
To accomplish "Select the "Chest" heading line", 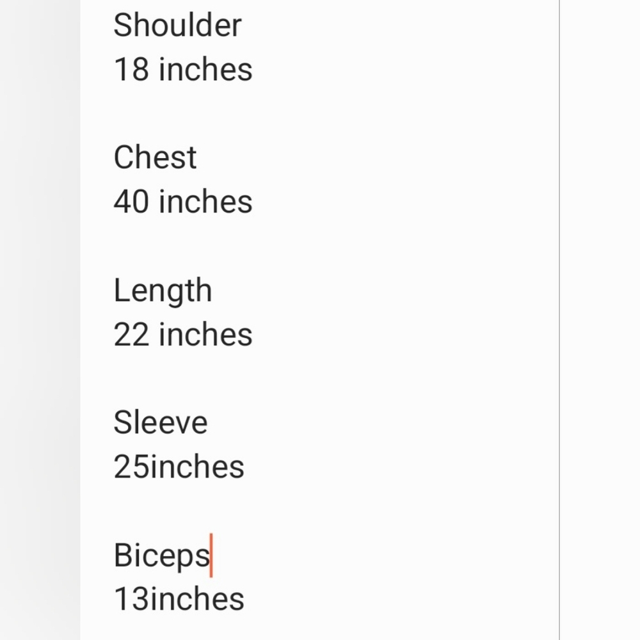I will [x=155, y=157].
